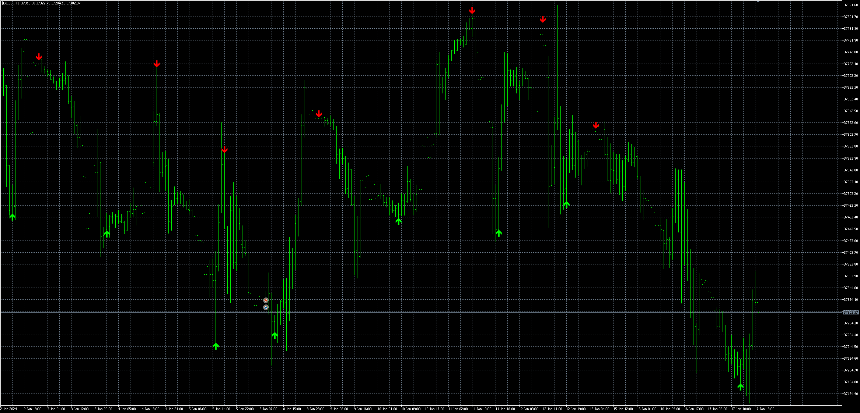
Task: Click the 37622.60 price scale label
Action: click(x=851, y=123)
